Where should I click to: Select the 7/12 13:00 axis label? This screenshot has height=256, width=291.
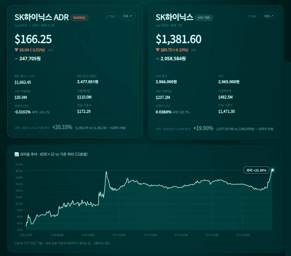click(x=212, y=235)
